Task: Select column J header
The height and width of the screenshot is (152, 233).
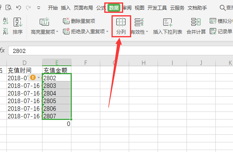Action: 201,63
